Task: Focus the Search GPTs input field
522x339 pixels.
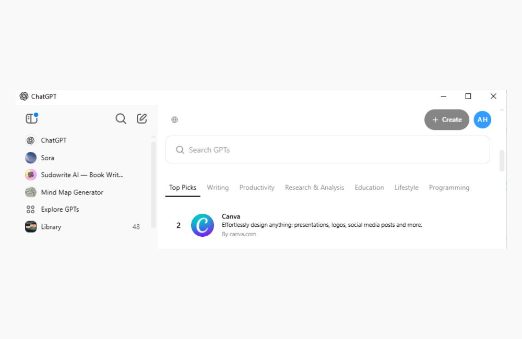Action: click(328, 150)
